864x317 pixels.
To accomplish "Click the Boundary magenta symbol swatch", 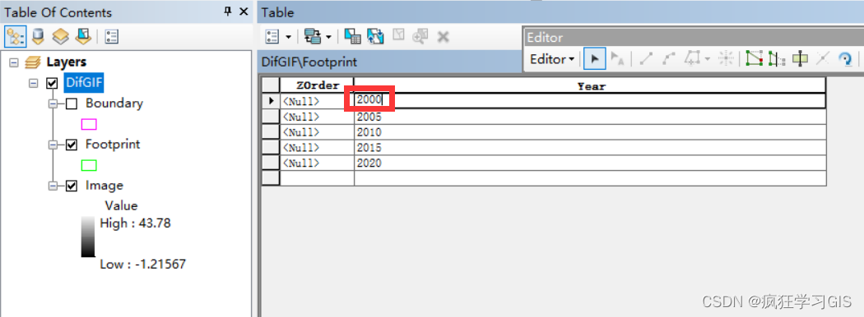I will tap(89, 124).
